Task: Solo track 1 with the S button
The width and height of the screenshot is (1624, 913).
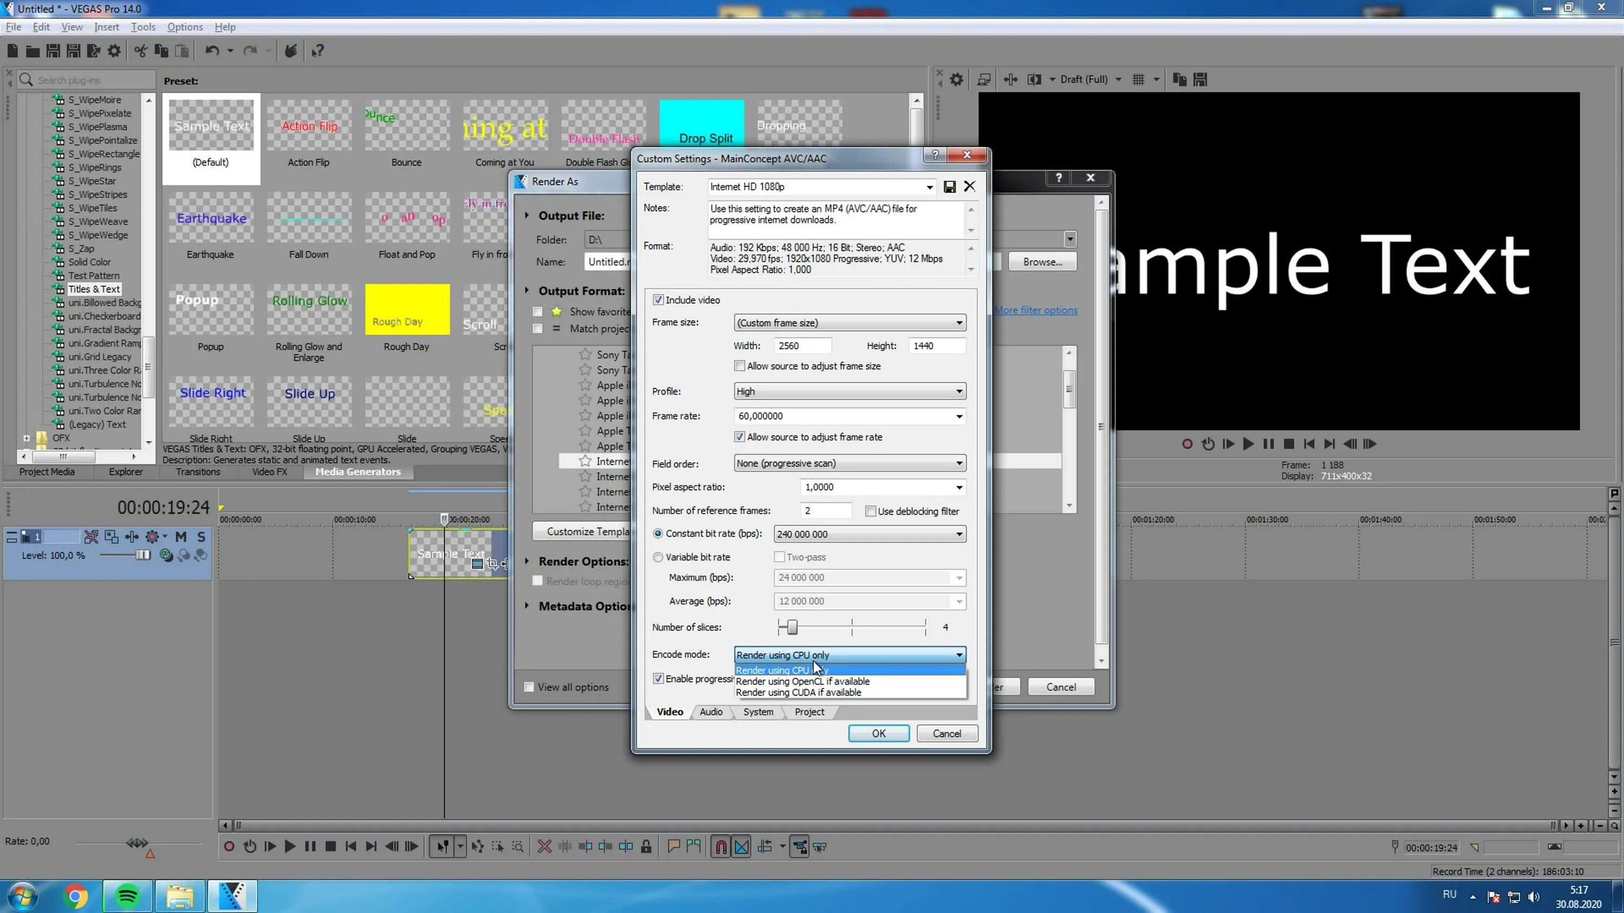Action: (201, 537)
